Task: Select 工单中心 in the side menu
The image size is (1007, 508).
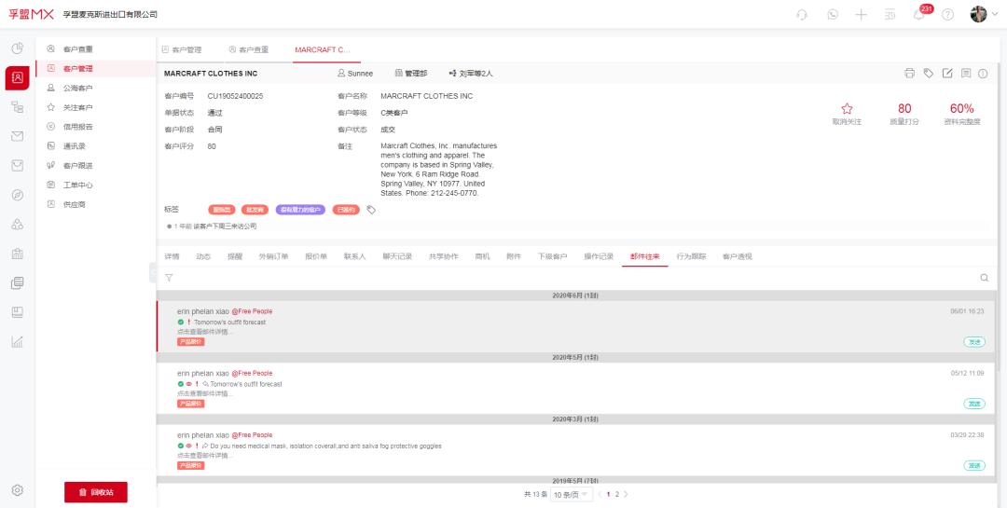Action: (96, 185)
